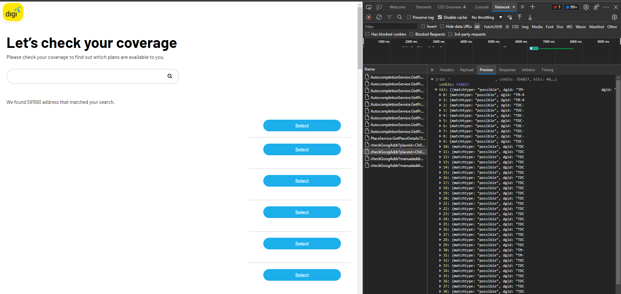Switch to the Payload tab

(x=467, y=70)
